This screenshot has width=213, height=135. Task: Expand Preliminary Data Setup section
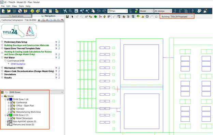point(2,42)
